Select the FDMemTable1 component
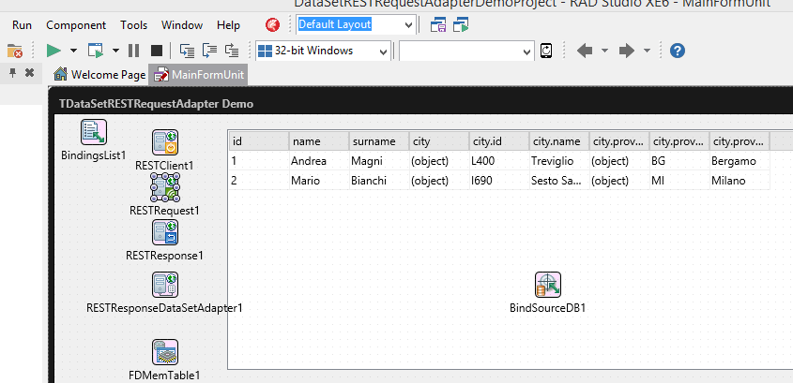 tap(165, 352)
